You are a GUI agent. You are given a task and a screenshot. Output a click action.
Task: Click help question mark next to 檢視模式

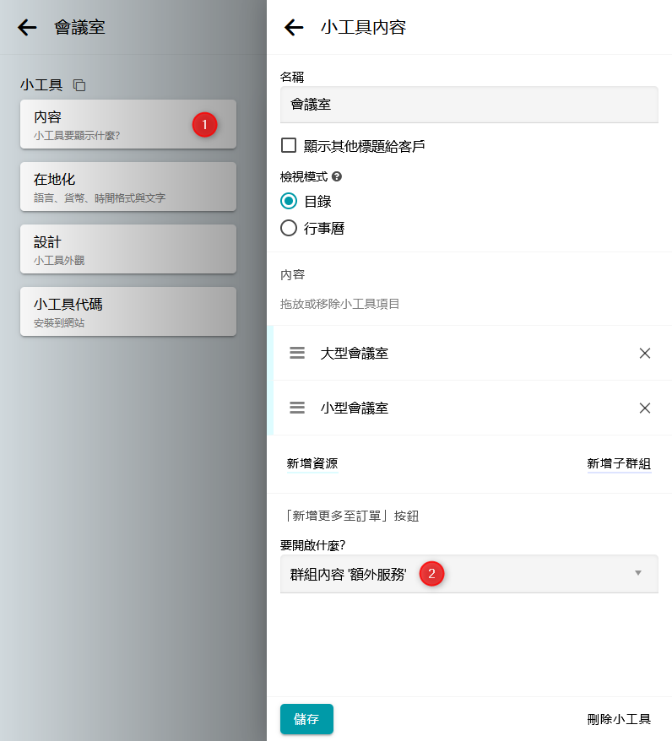pyautogui.click(x=337, y=177)
